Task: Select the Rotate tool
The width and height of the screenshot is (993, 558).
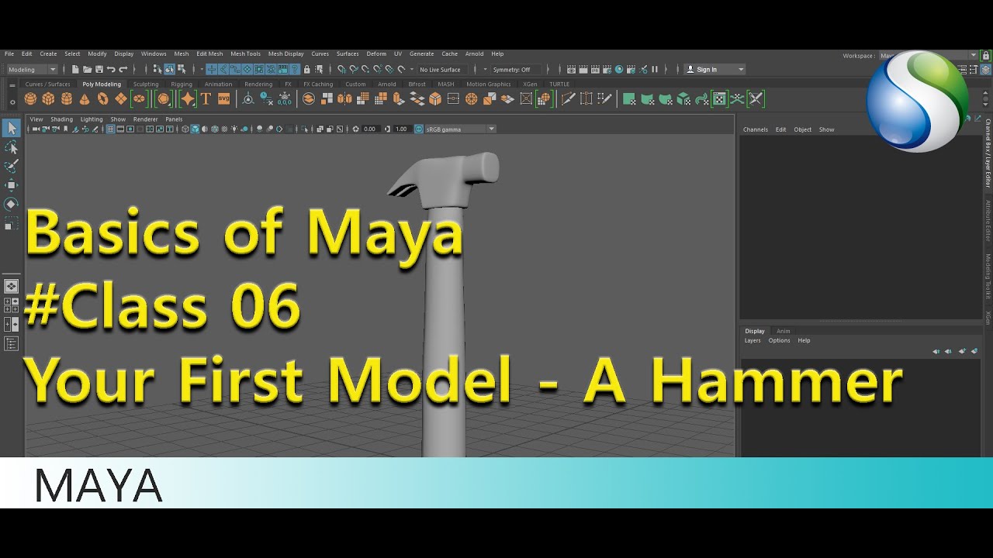Action: pyautogui.click(x=11, y=204)
